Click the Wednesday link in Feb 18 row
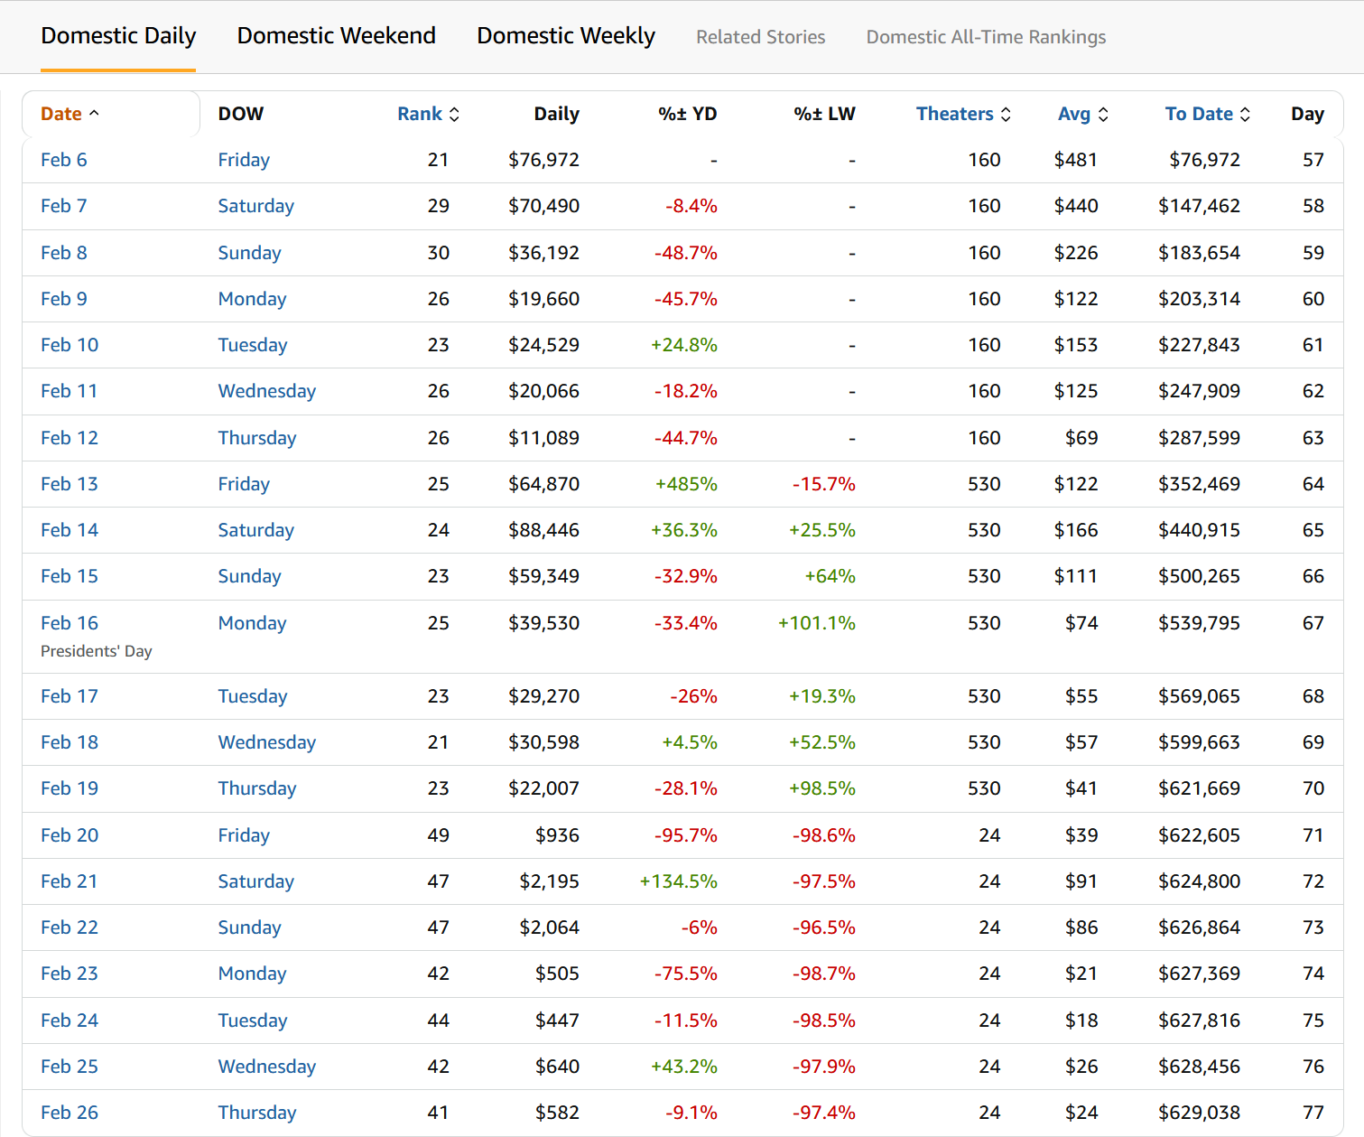The height and width of the screenshot is (1137, 1364). coord(266,742)
